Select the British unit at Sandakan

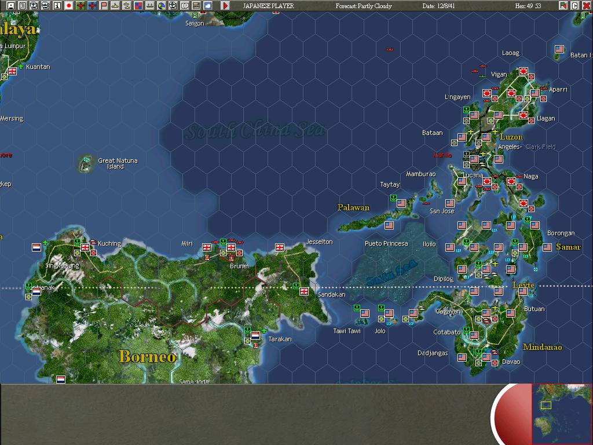pos(304,291)
